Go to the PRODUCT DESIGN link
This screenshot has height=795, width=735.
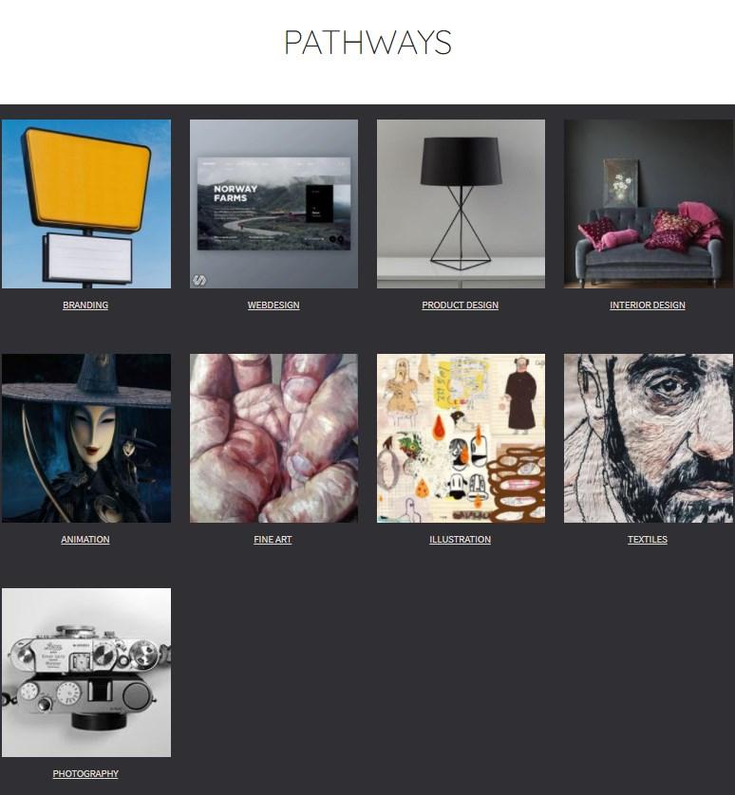(x=460, y=305)
